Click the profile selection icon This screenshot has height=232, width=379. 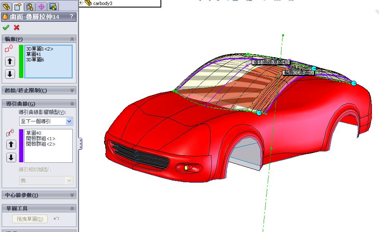[x=9, y=48]
